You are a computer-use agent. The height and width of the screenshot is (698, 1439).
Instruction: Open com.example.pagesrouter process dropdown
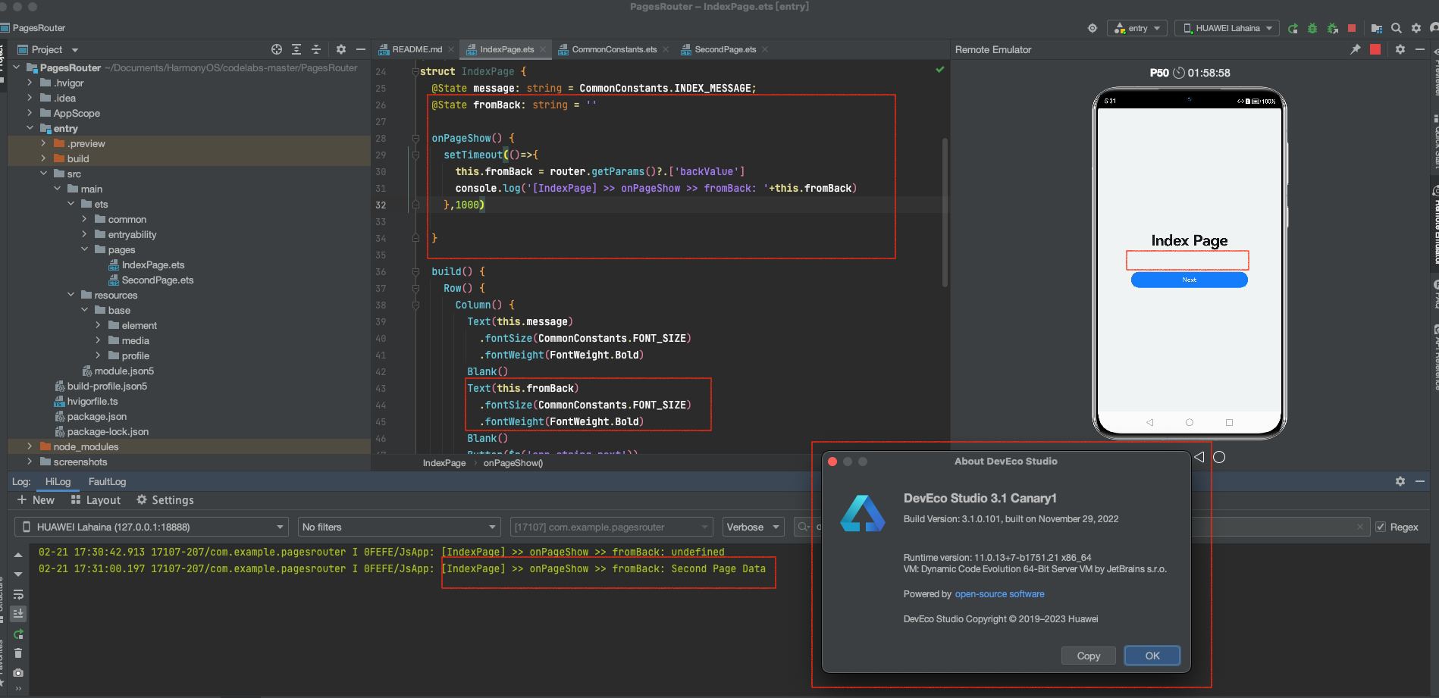pos(611,527)
